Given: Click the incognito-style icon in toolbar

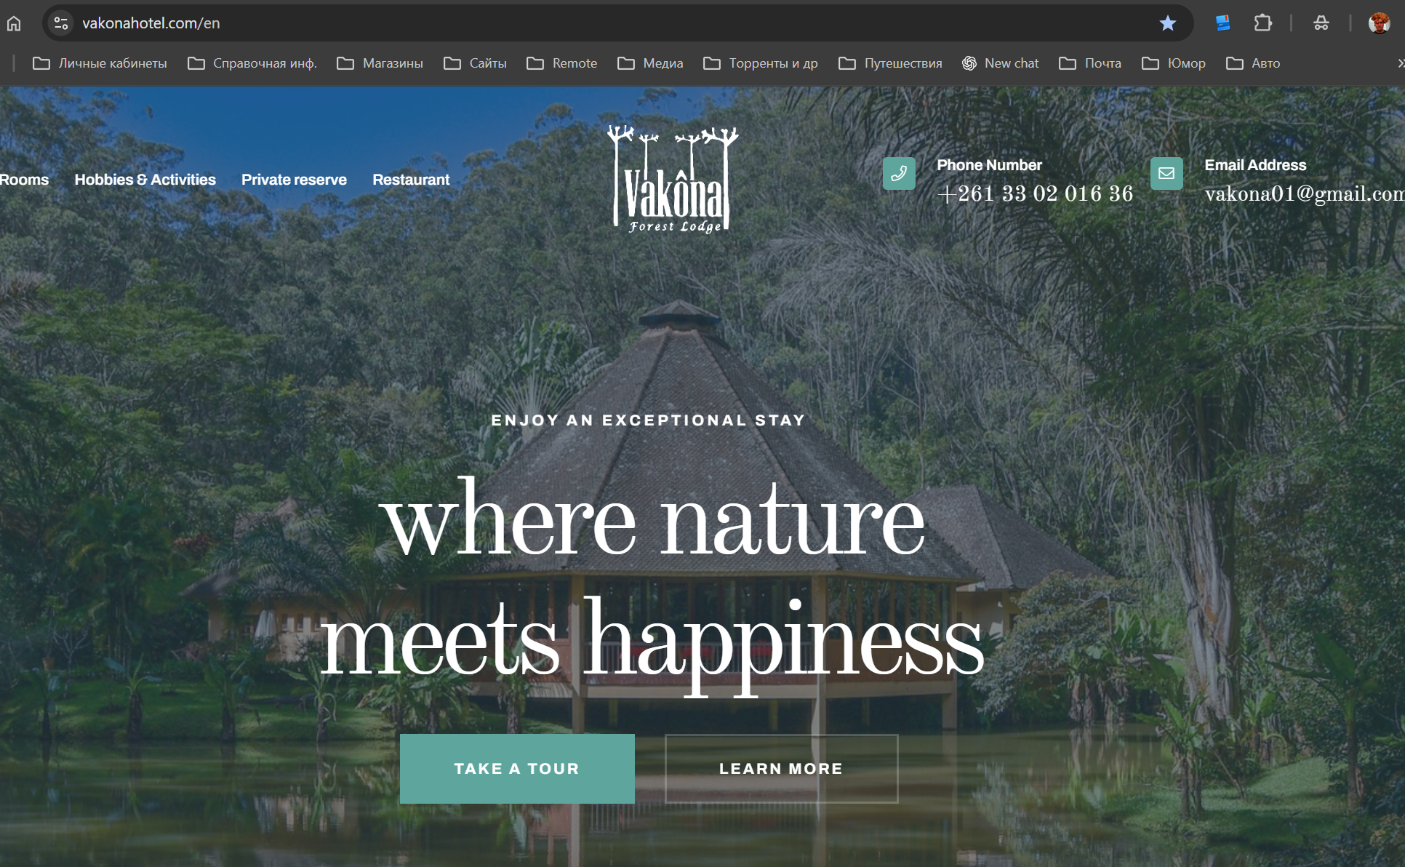Looking at the screenshot, I should (1321, 23).
